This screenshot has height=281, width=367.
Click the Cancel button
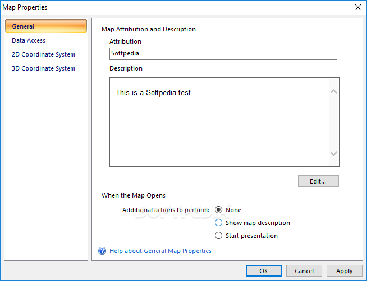[x=304, y=271]
